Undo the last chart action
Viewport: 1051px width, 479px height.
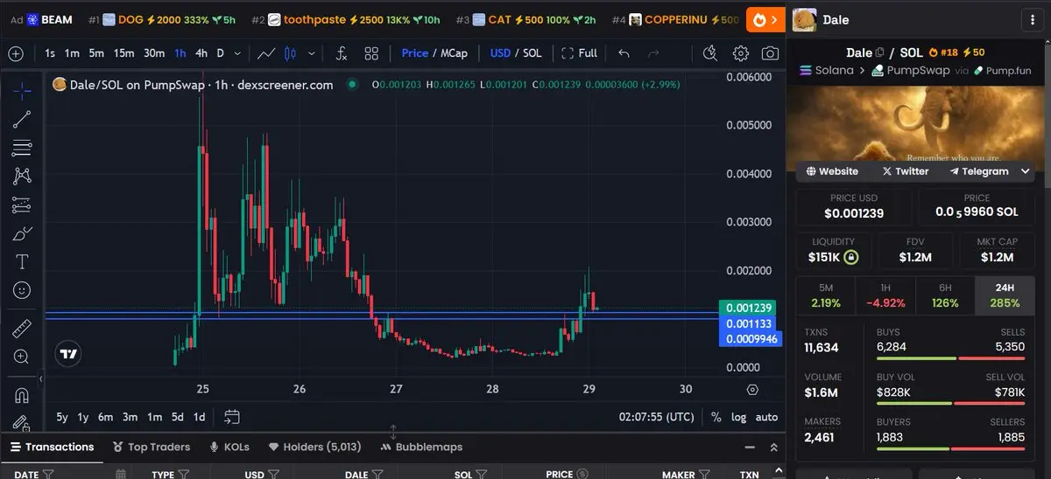point(624,53)
